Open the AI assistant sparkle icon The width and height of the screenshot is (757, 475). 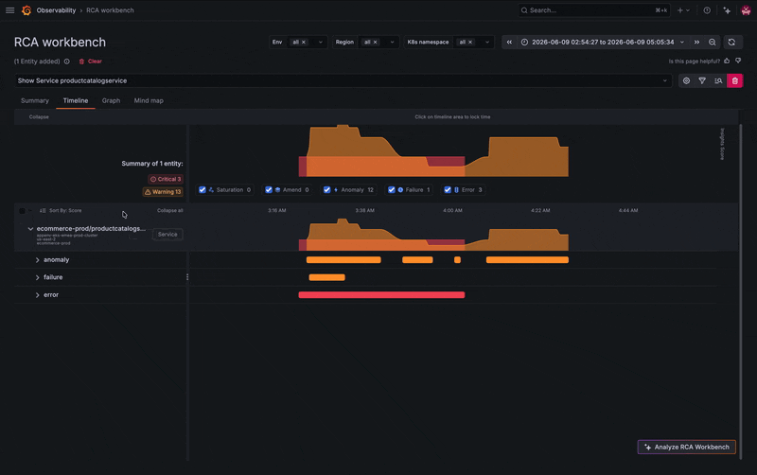coord(727,10)
